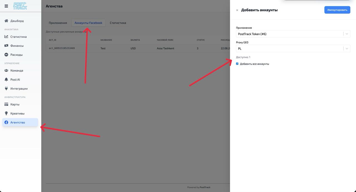
Task: Click the Расходы icon in sidebar
Action: [6, 55]
